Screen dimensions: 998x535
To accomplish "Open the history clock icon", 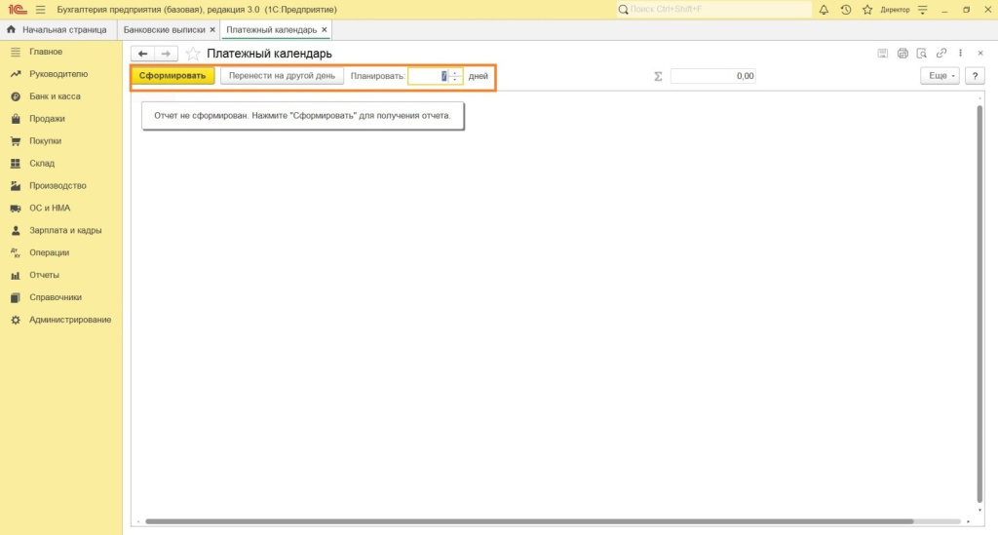I will coord(845,10).
